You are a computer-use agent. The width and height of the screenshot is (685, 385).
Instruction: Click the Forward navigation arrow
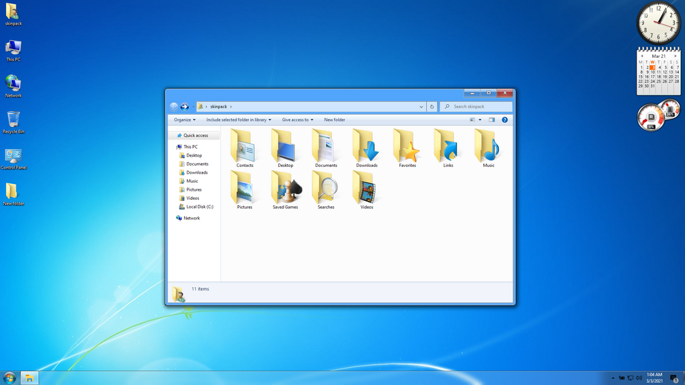tap(184, 106)
